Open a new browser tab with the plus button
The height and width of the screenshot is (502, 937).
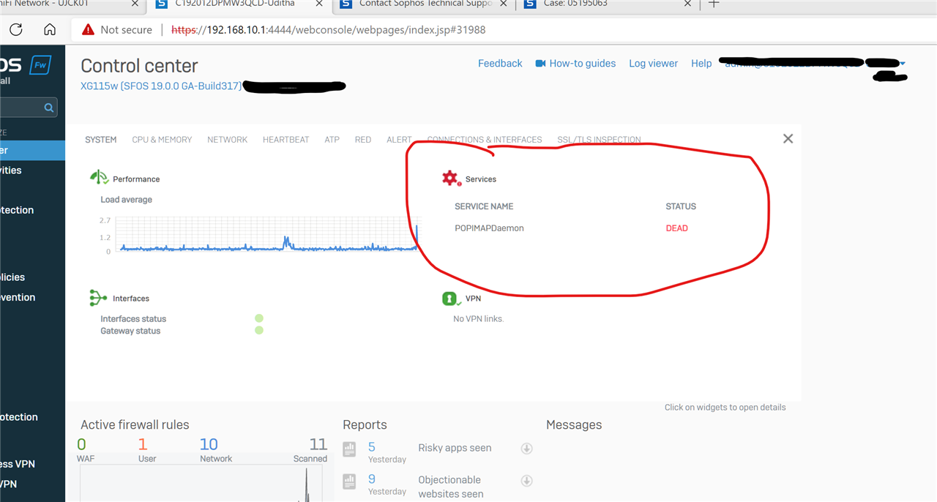[x=714, y=4]
